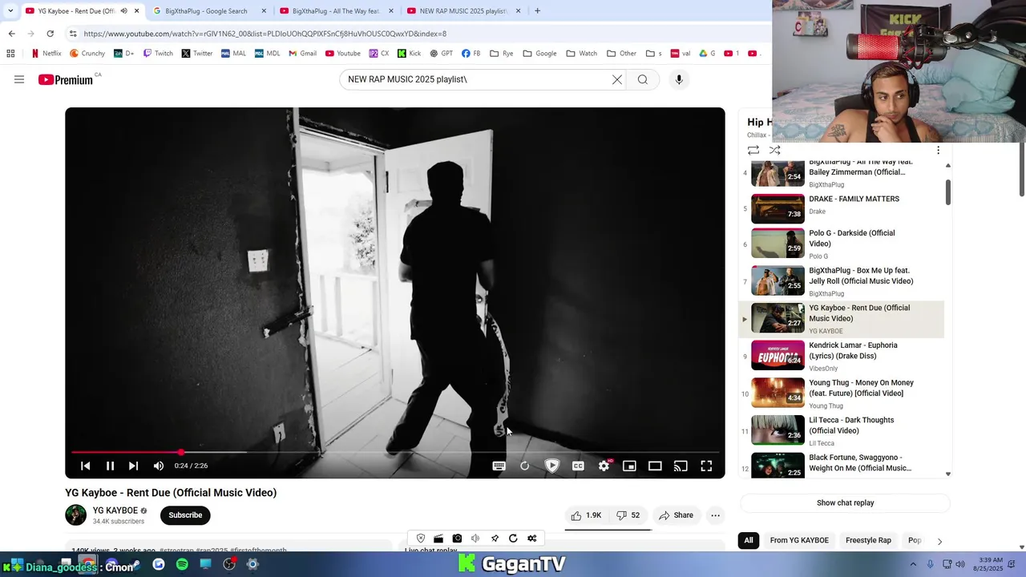The height and width of the screenshot is (577, 1026).
Task: Select BigXthaPlug - Box Me Up playlist item
Action: 841,281
